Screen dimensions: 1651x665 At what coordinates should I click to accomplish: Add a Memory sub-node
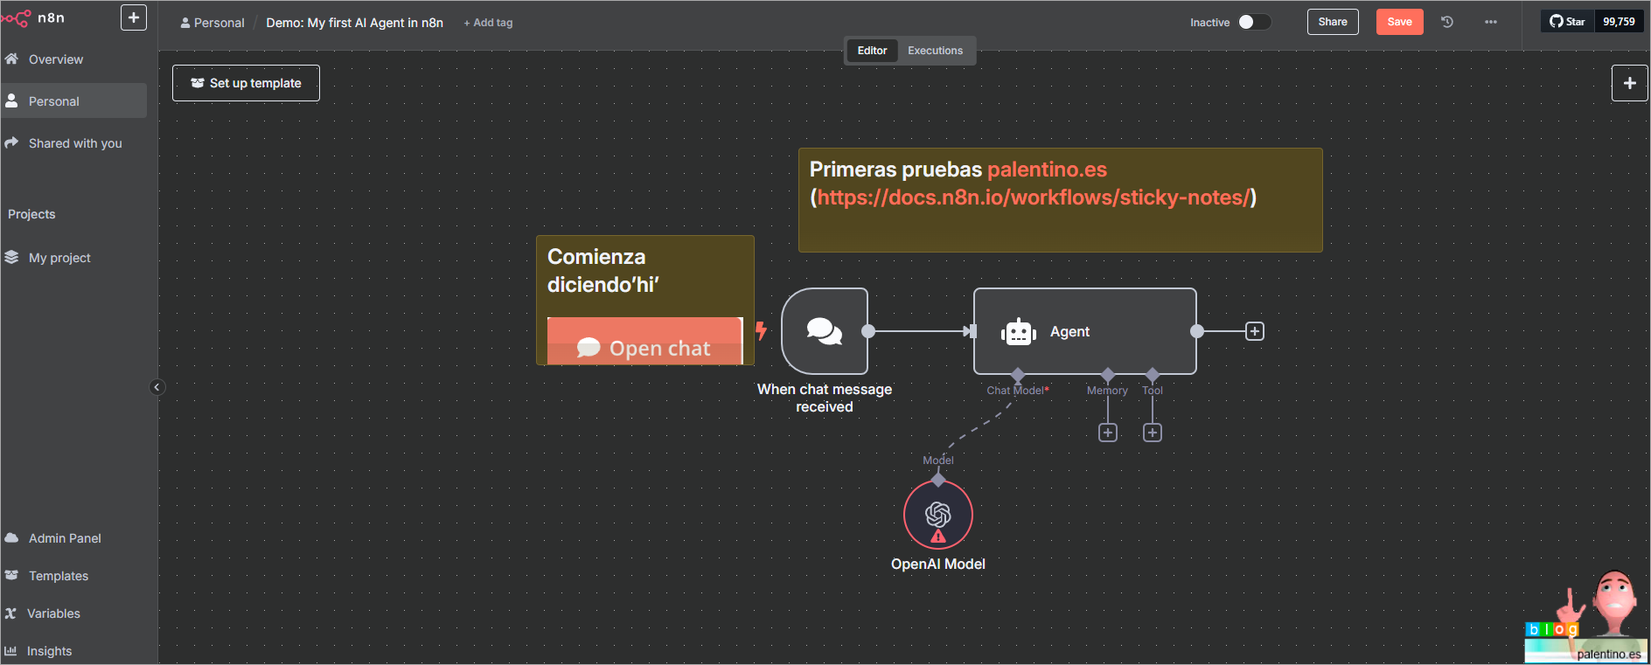pyautogui.click(x=1108, y=433)
